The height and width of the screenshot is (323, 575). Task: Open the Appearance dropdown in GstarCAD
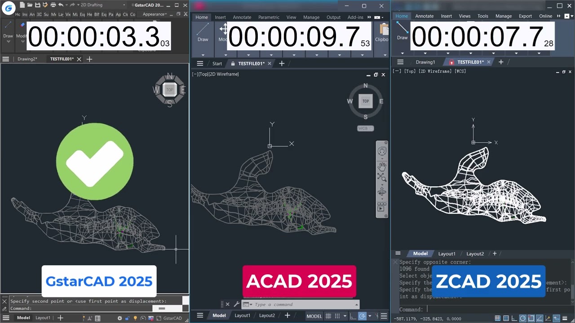pyautogui.click(x=155, y=14)
